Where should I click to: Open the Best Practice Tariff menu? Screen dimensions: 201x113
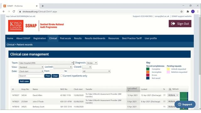(132, 38)
